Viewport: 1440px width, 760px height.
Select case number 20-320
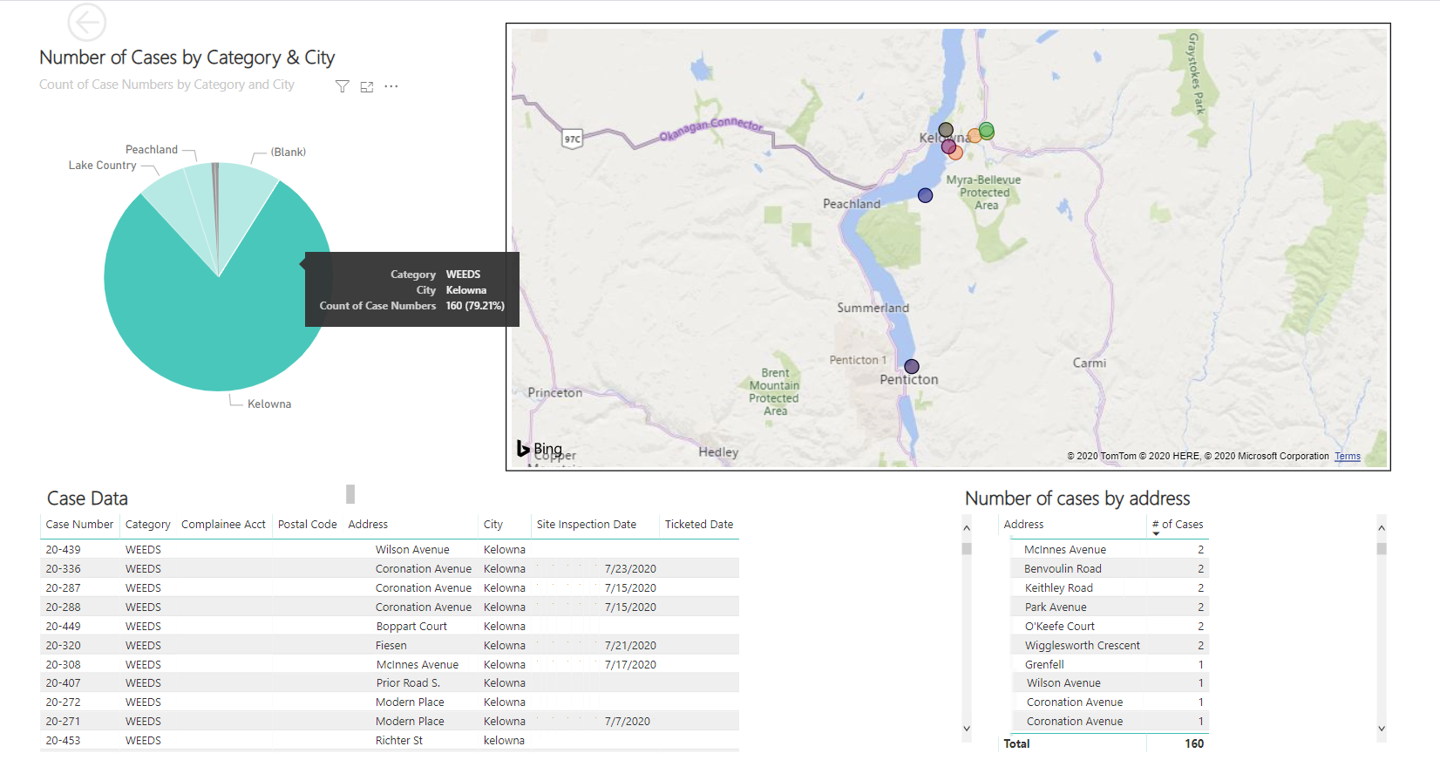coord(63,646)
